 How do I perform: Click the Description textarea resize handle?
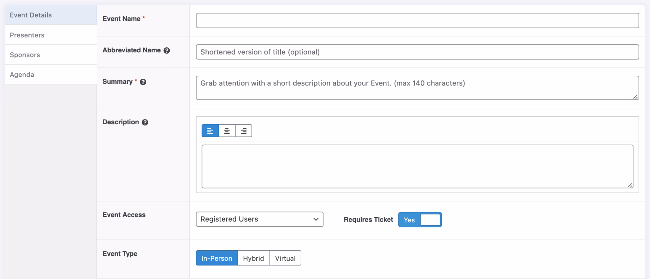630,185
